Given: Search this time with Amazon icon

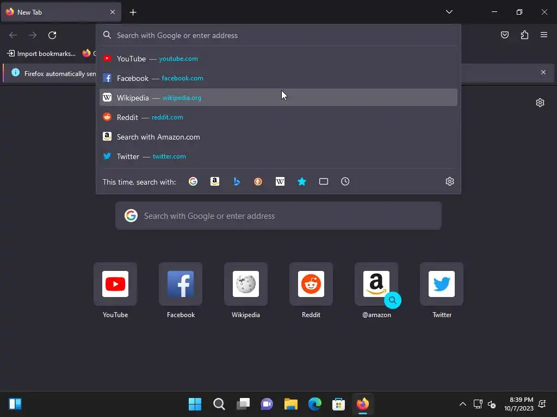Looking at the screenshot, I should (214, 181).
